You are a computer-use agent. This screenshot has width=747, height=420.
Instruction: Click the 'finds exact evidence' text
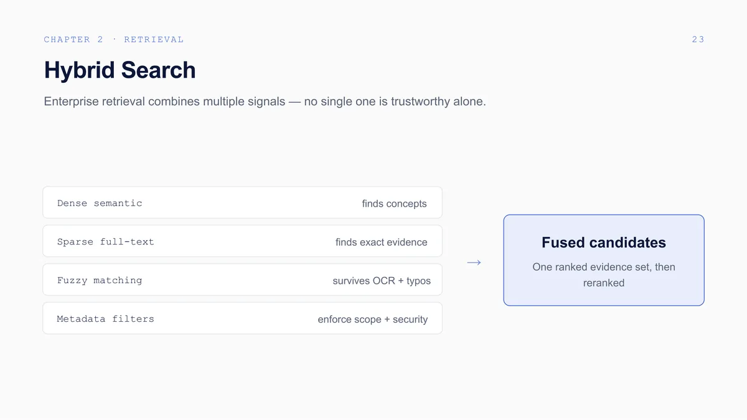[381, 242]
